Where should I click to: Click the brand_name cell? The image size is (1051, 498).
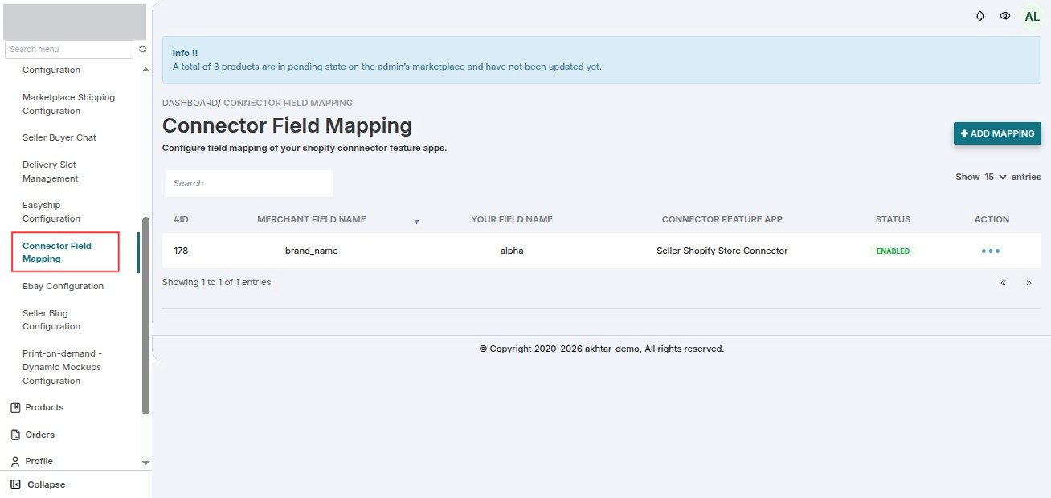point(312,251)
